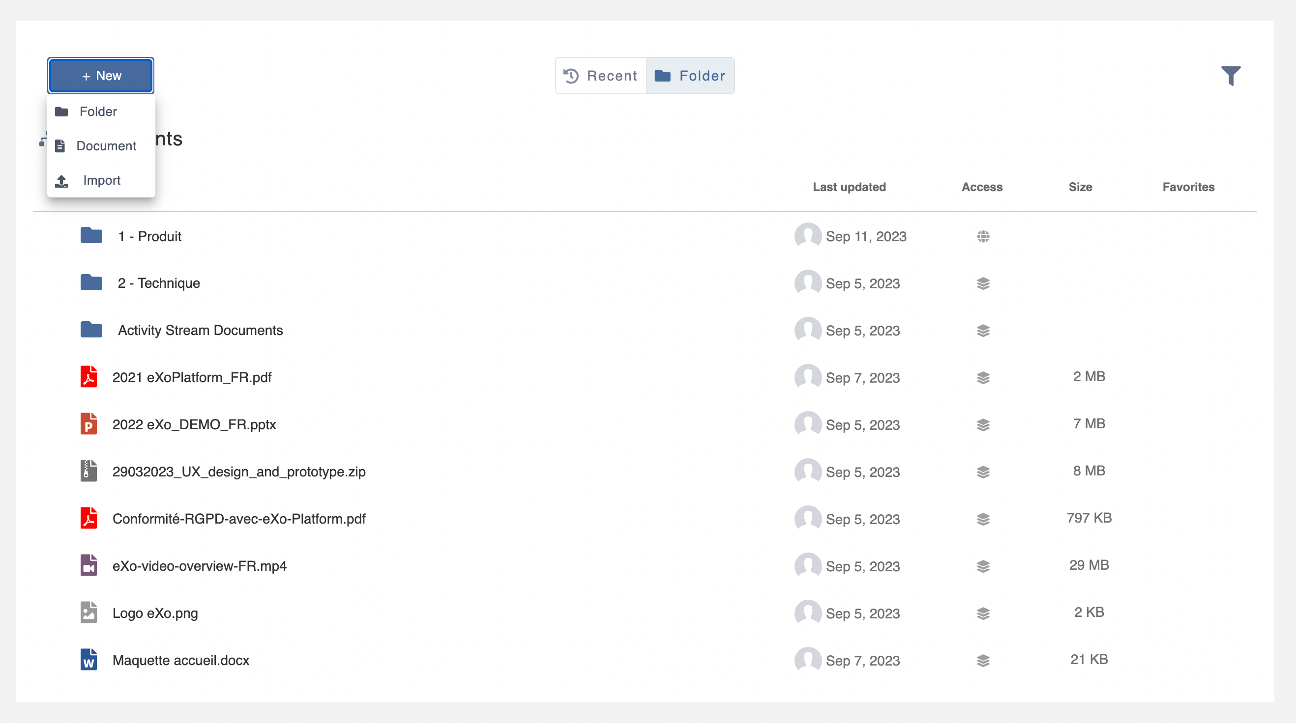
Task: Switch to the Folder view
Action: (x=690, y=76)
